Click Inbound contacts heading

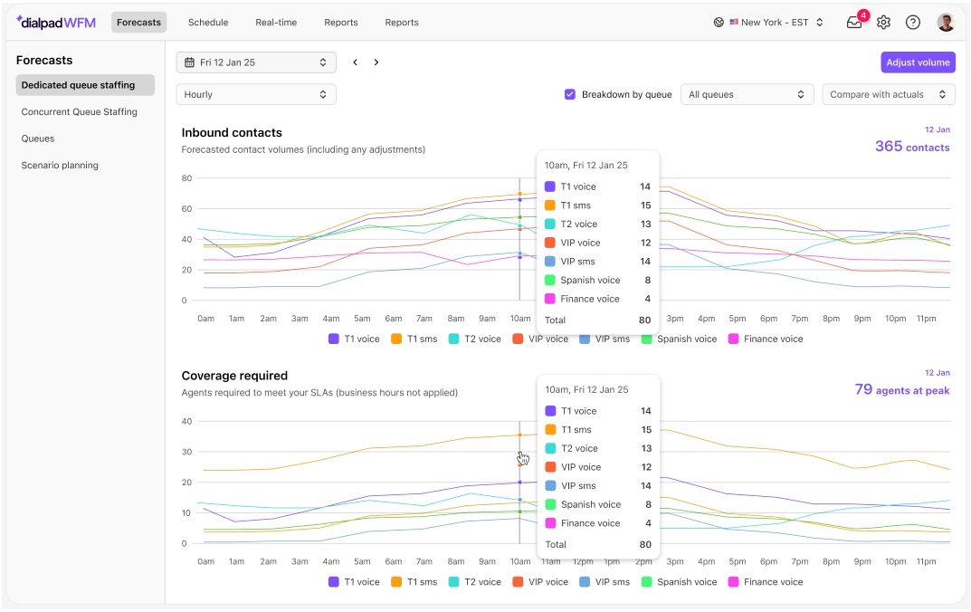coord(232,132)
